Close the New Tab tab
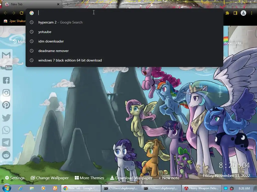Viewport: 257px width, 192px height. [58, 4]
